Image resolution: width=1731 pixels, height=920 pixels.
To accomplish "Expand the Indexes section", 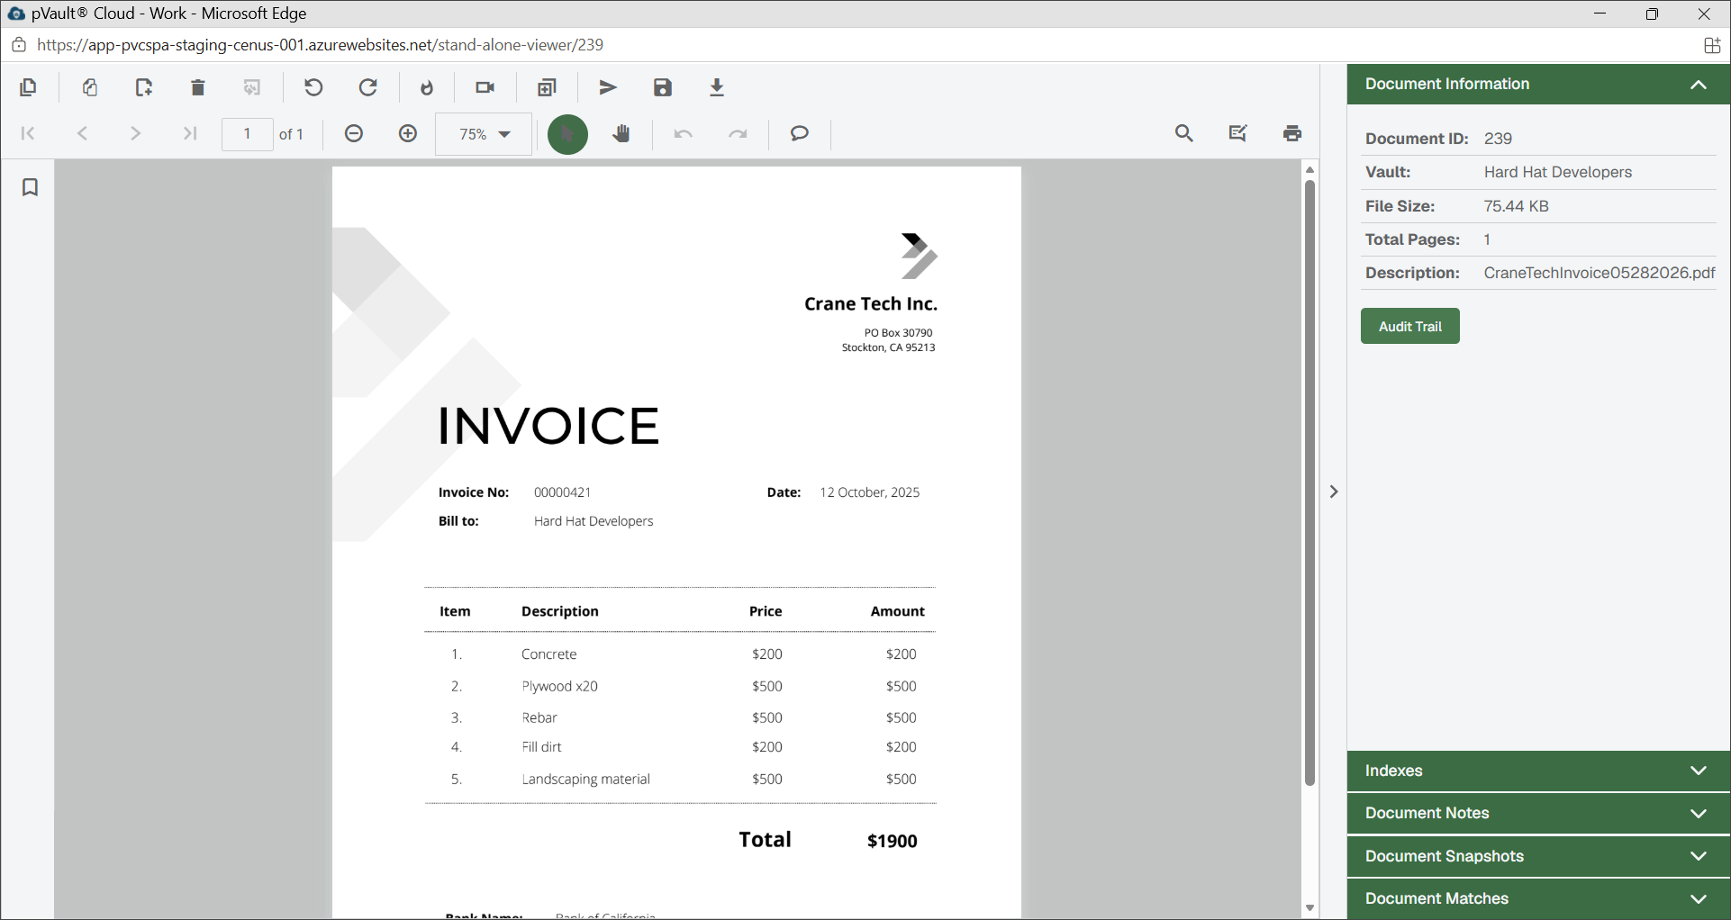I will point(1538,771).
